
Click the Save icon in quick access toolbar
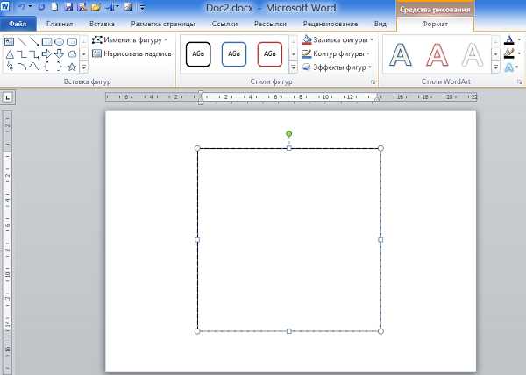point(68,7)
